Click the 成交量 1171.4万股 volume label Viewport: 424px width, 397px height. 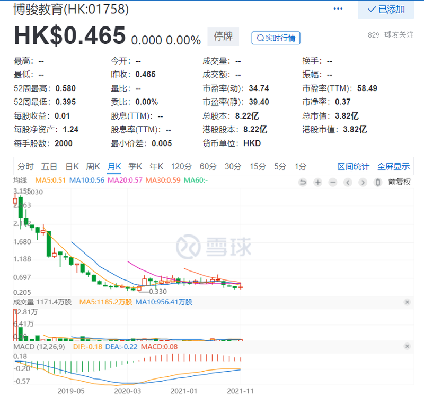pyautogui.click(x=42, y=302)
